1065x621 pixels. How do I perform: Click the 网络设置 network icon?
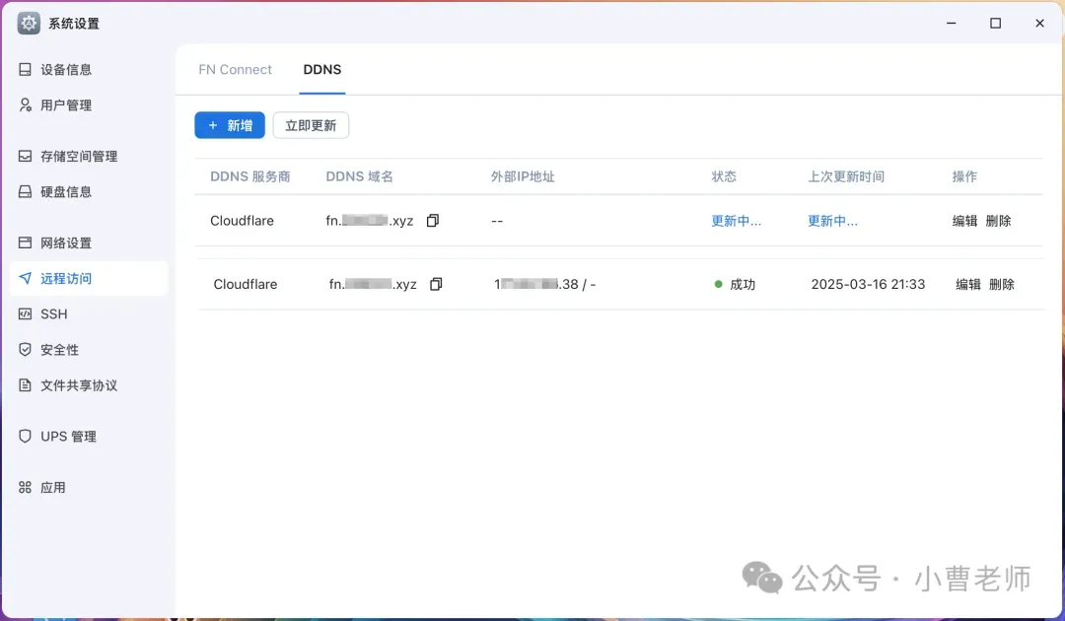(26, 243)
